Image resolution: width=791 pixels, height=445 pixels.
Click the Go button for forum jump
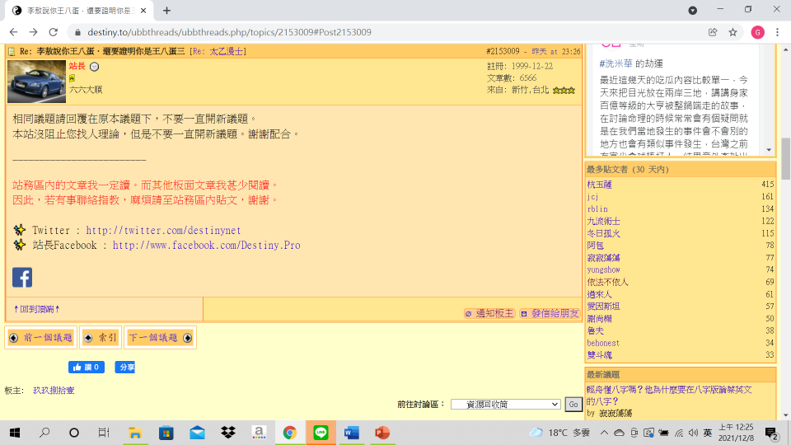pos(573,404)
